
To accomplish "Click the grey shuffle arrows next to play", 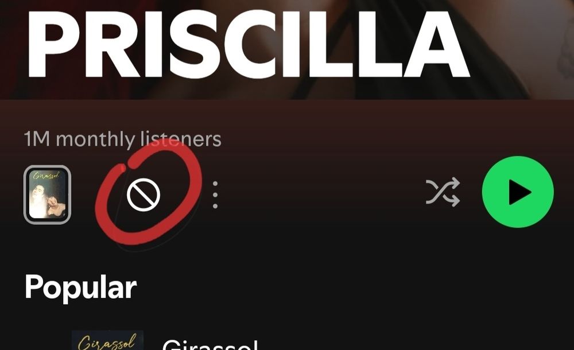I will (x=443, y=192).
